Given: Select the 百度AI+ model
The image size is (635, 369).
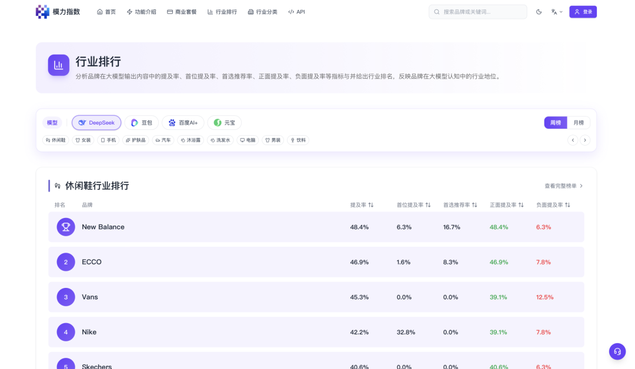Looking at the screenshot, I should [183, 123].
